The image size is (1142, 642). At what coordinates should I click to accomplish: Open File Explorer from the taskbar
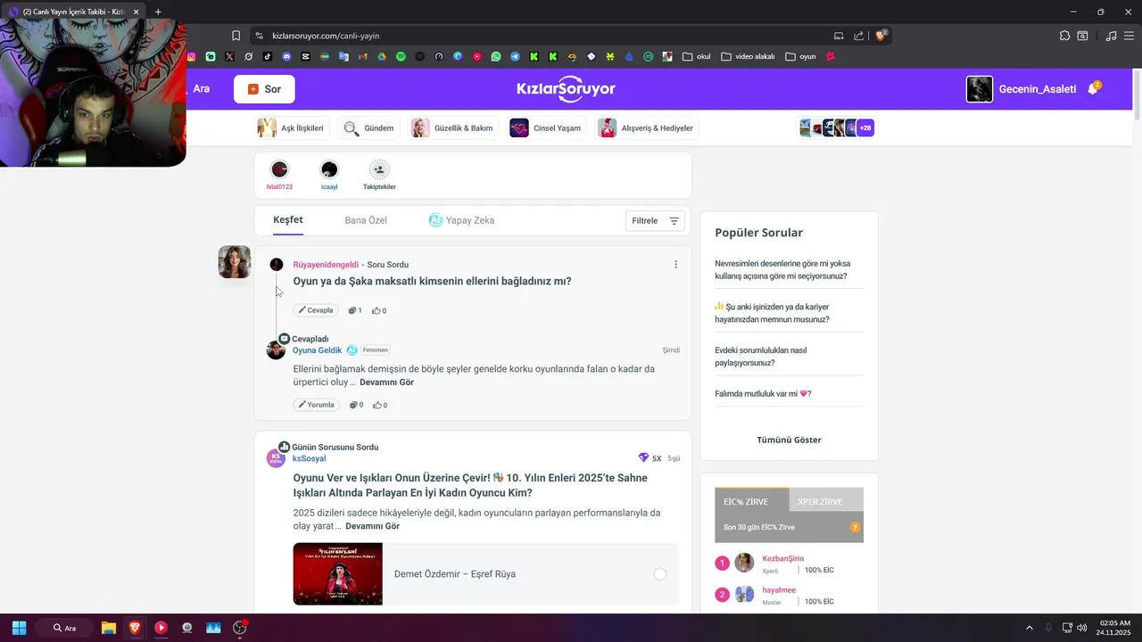(x=109, y=628)
